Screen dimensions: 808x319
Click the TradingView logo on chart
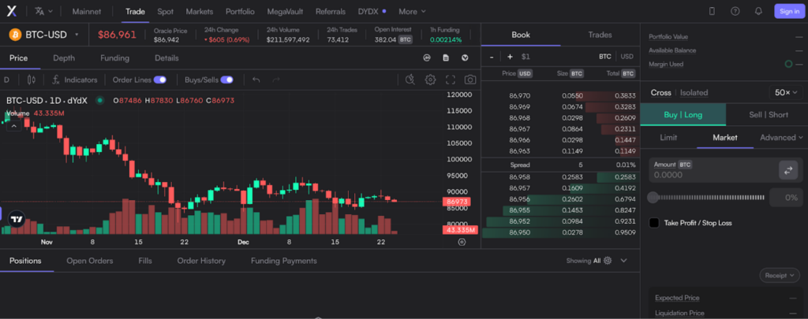click(x=17, y=219)
